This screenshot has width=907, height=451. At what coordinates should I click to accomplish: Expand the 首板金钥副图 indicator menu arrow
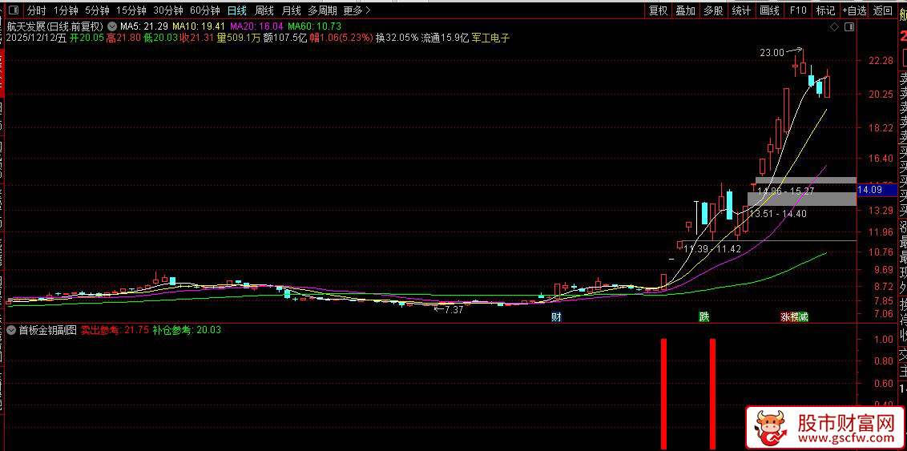tap(11, 330)
